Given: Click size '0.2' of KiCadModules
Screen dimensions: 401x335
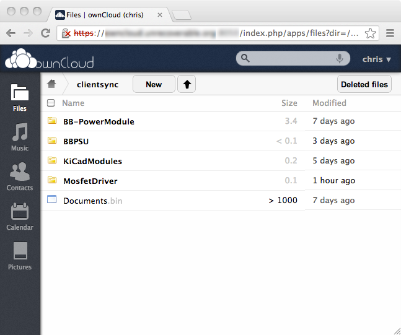Looking at the screenshot, I should 291,160.
